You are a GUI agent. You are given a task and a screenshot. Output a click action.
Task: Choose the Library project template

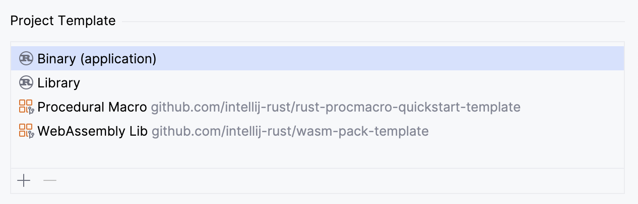[x=58, y=83]
